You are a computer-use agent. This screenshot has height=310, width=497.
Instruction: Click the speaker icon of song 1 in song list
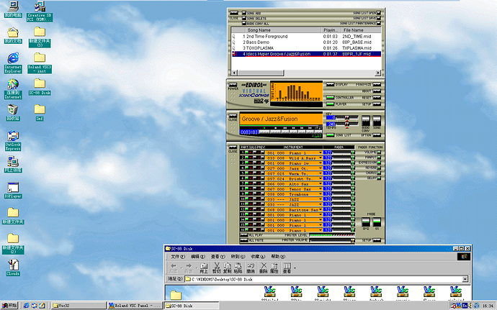click(234, 37)
